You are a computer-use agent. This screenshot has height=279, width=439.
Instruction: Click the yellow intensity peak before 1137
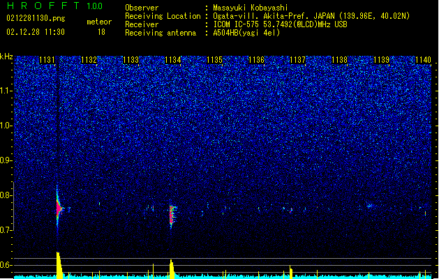291,272
